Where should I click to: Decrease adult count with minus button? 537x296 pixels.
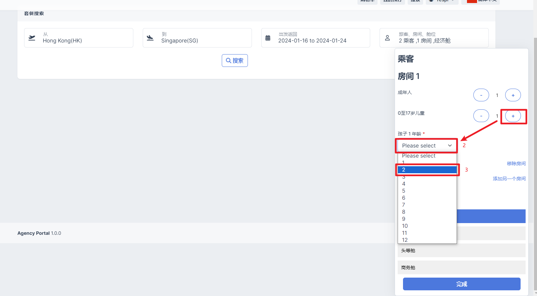pyautogui.click(x=481, y=95)
